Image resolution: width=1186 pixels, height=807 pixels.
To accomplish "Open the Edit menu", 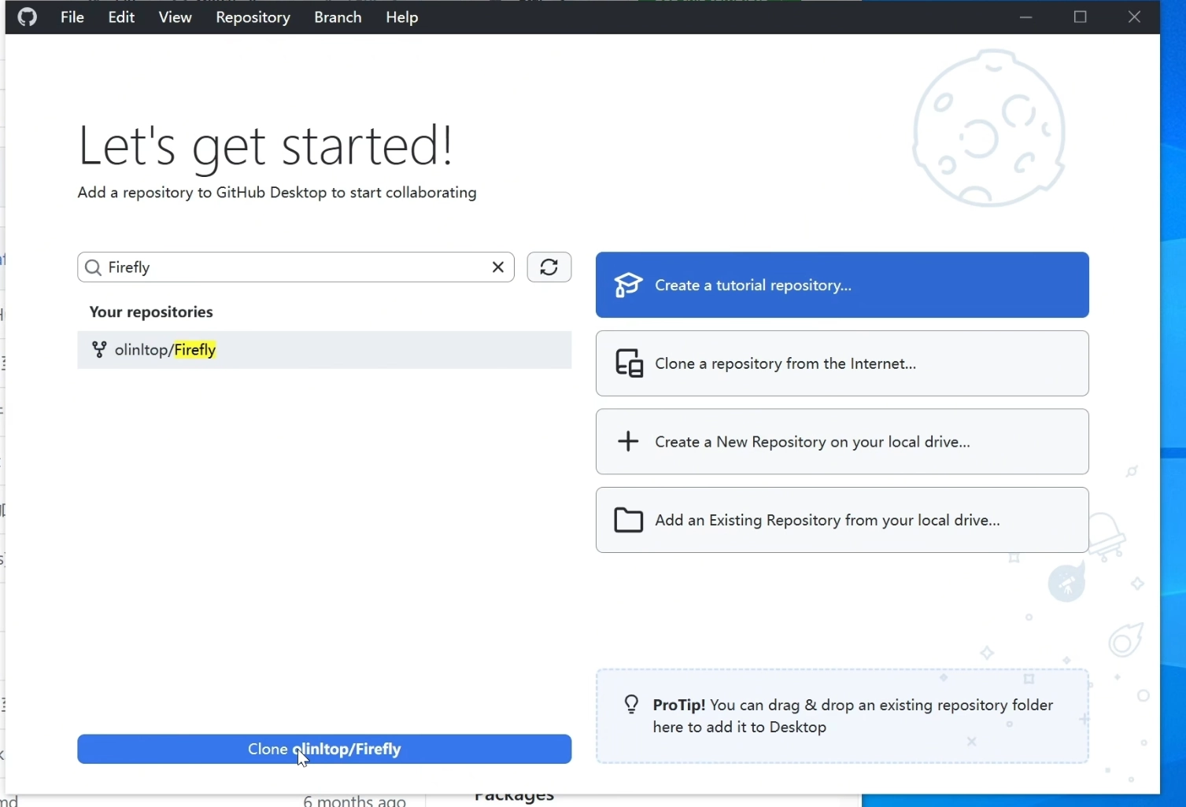I will tap(121, 17).
